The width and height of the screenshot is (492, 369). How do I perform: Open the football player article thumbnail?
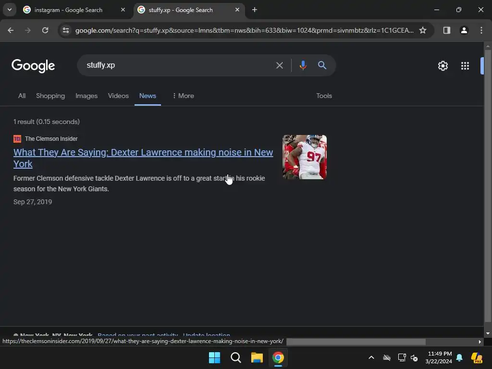[304, 157]
